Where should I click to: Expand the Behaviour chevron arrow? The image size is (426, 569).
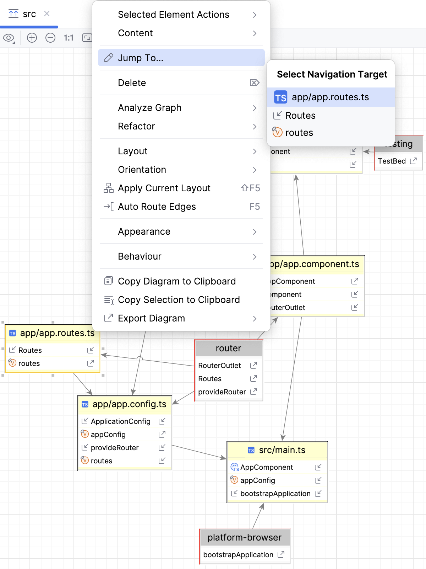point(255,256)
